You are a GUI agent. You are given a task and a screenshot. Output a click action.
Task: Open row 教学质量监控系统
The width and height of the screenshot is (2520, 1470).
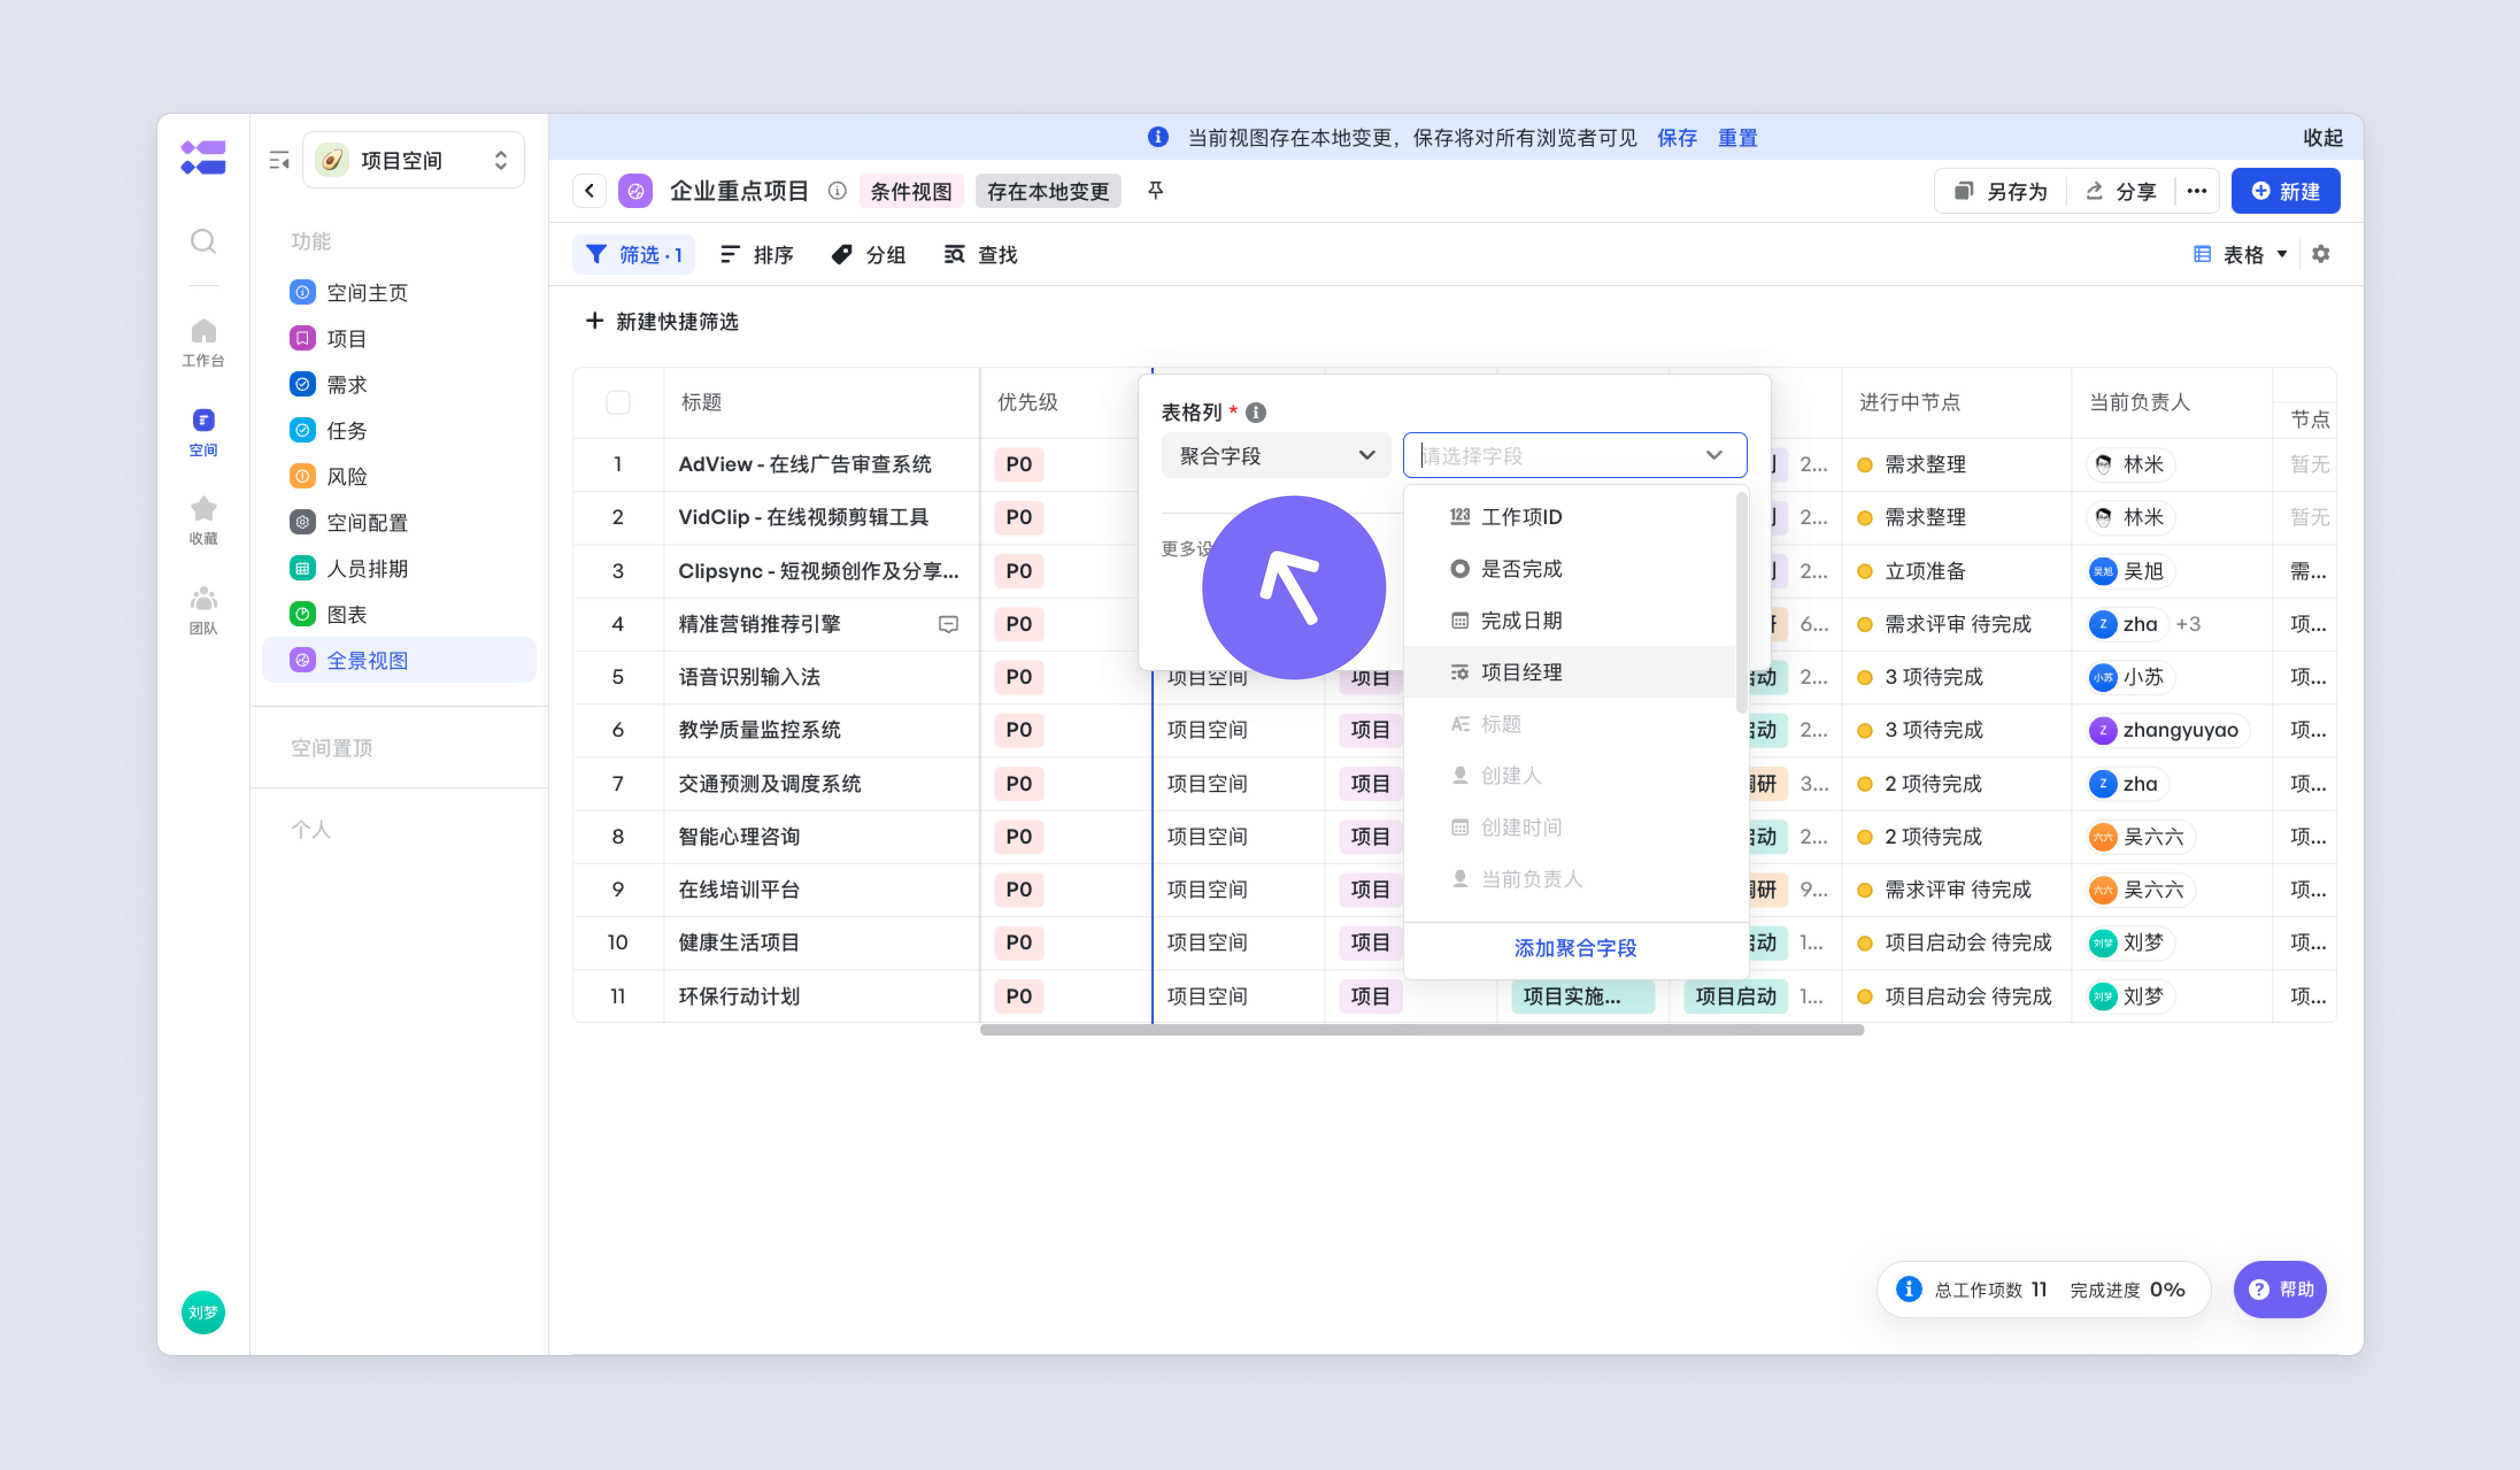[x=759, y=730]
